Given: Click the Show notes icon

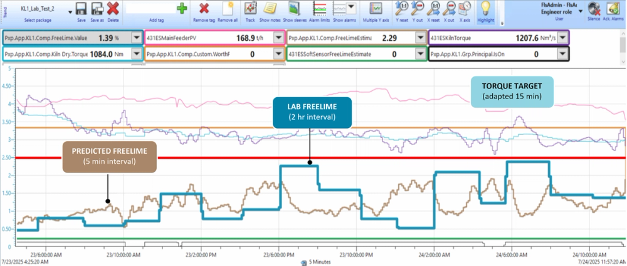Looking at the screenshot, I should click(270, 8).
